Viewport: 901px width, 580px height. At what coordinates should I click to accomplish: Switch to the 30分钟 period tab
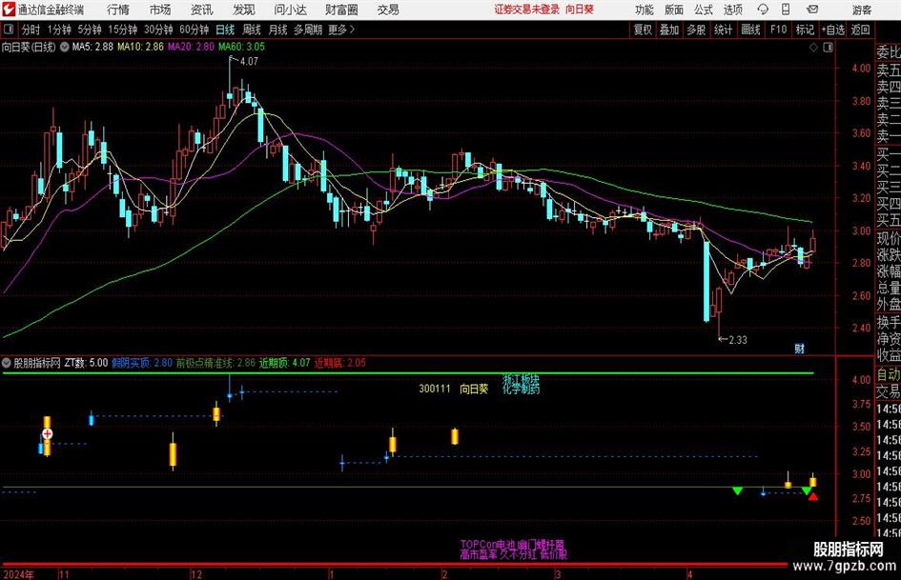158,30
